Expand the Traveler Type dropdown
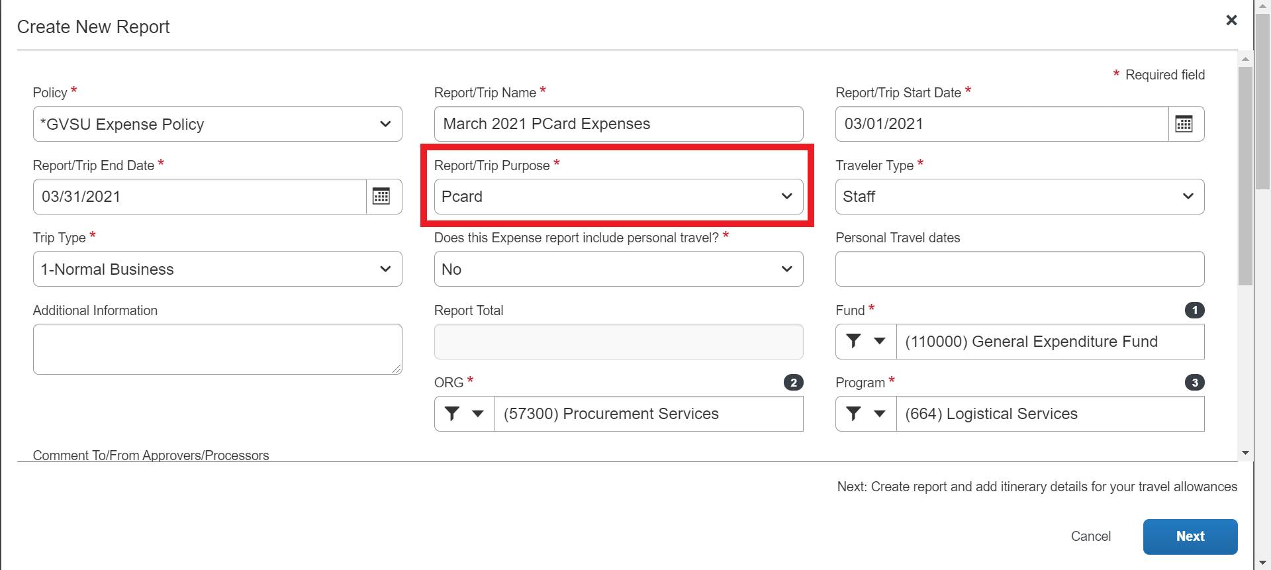 (1019, 197)
